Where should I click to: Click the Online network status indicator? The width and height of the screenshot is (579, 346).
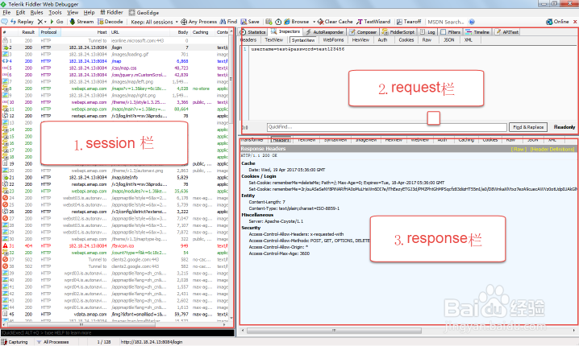(557, 22)
